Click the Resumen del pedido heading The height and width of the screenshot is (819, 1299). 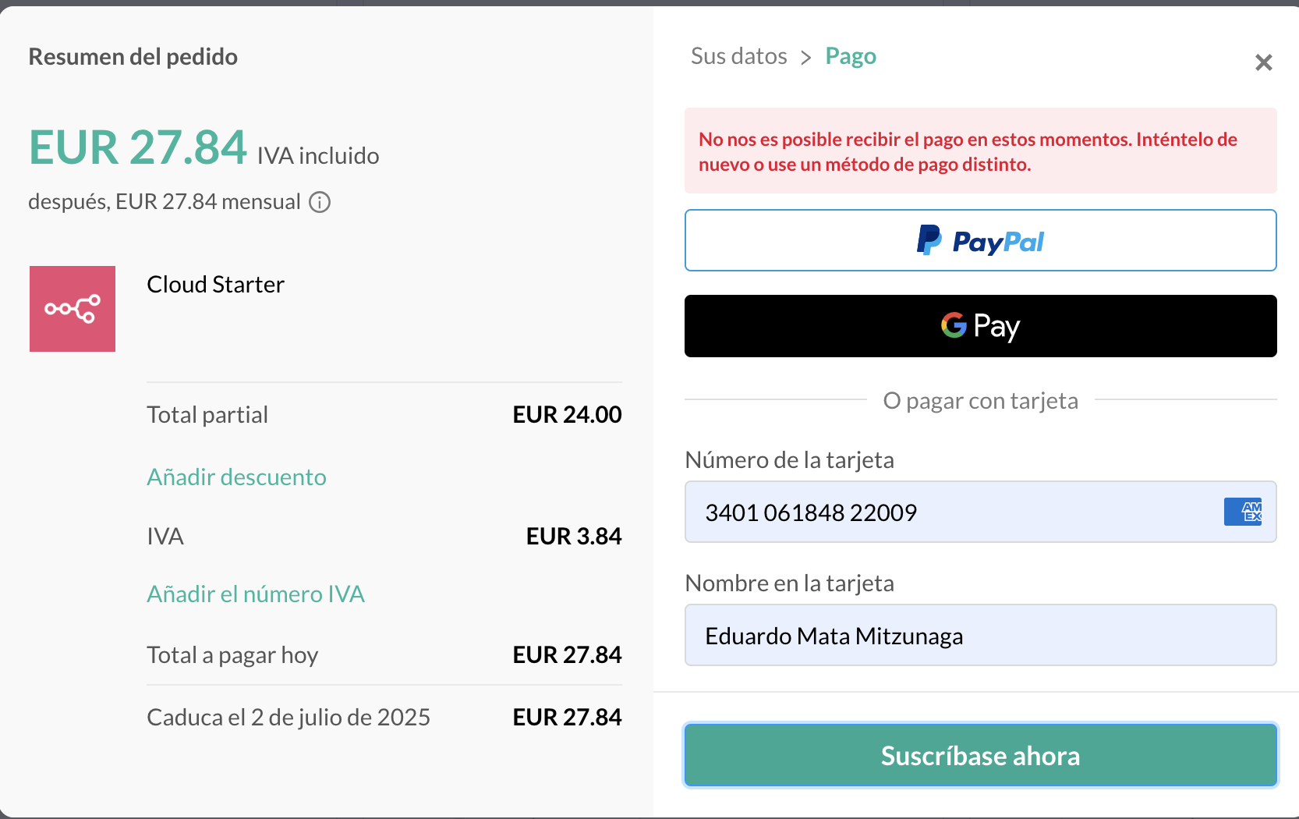(133, 56)
